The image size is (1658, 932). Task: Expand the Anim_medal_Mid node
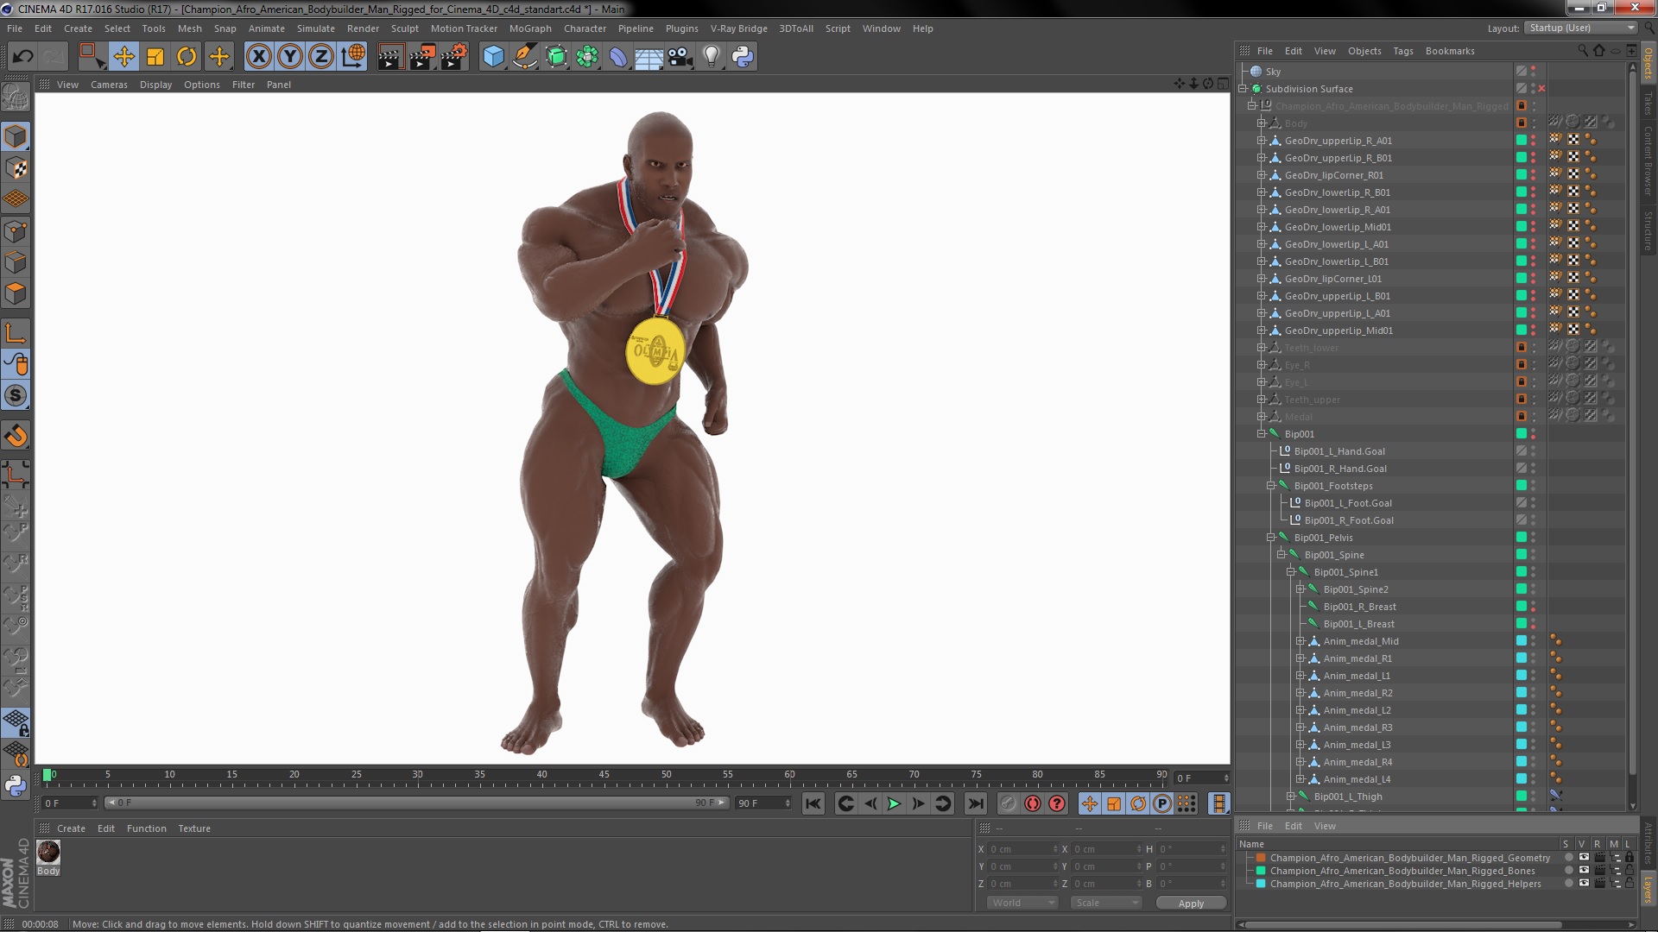click(x=1300, y=641)
